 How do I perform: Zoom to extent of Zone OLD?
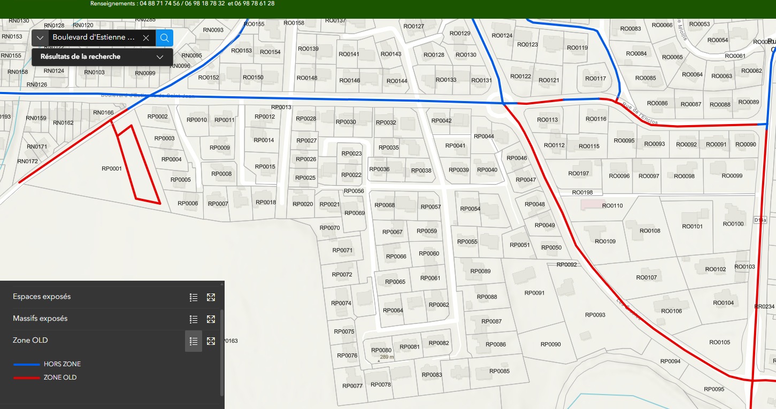pyautogui.click(x=211, y=341)
